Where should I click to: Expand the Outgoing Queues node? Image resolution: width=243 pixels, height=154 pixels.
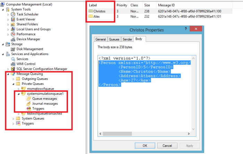click(13, 79)
